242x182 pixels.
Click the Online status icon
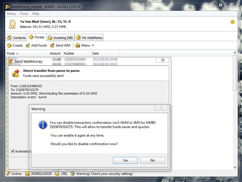pos(8,174)
